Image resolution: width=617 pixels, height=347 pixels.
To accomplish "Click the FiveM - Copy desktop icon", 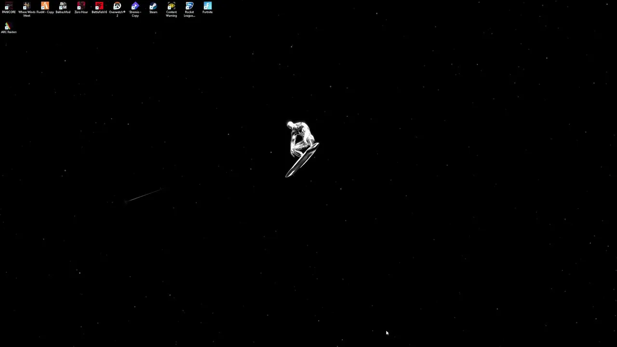I will 45,8.
